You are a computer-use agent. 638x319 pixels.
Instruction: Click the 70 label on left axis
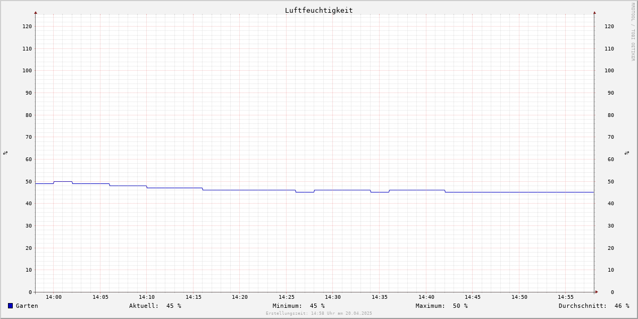[29, 137]
